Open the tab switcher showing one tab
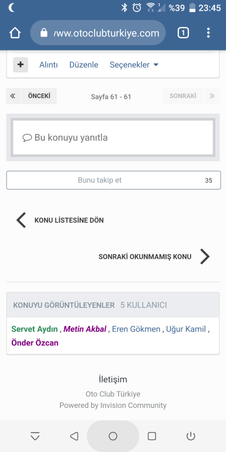The image size is (226, 452). [x=183, y=33]
